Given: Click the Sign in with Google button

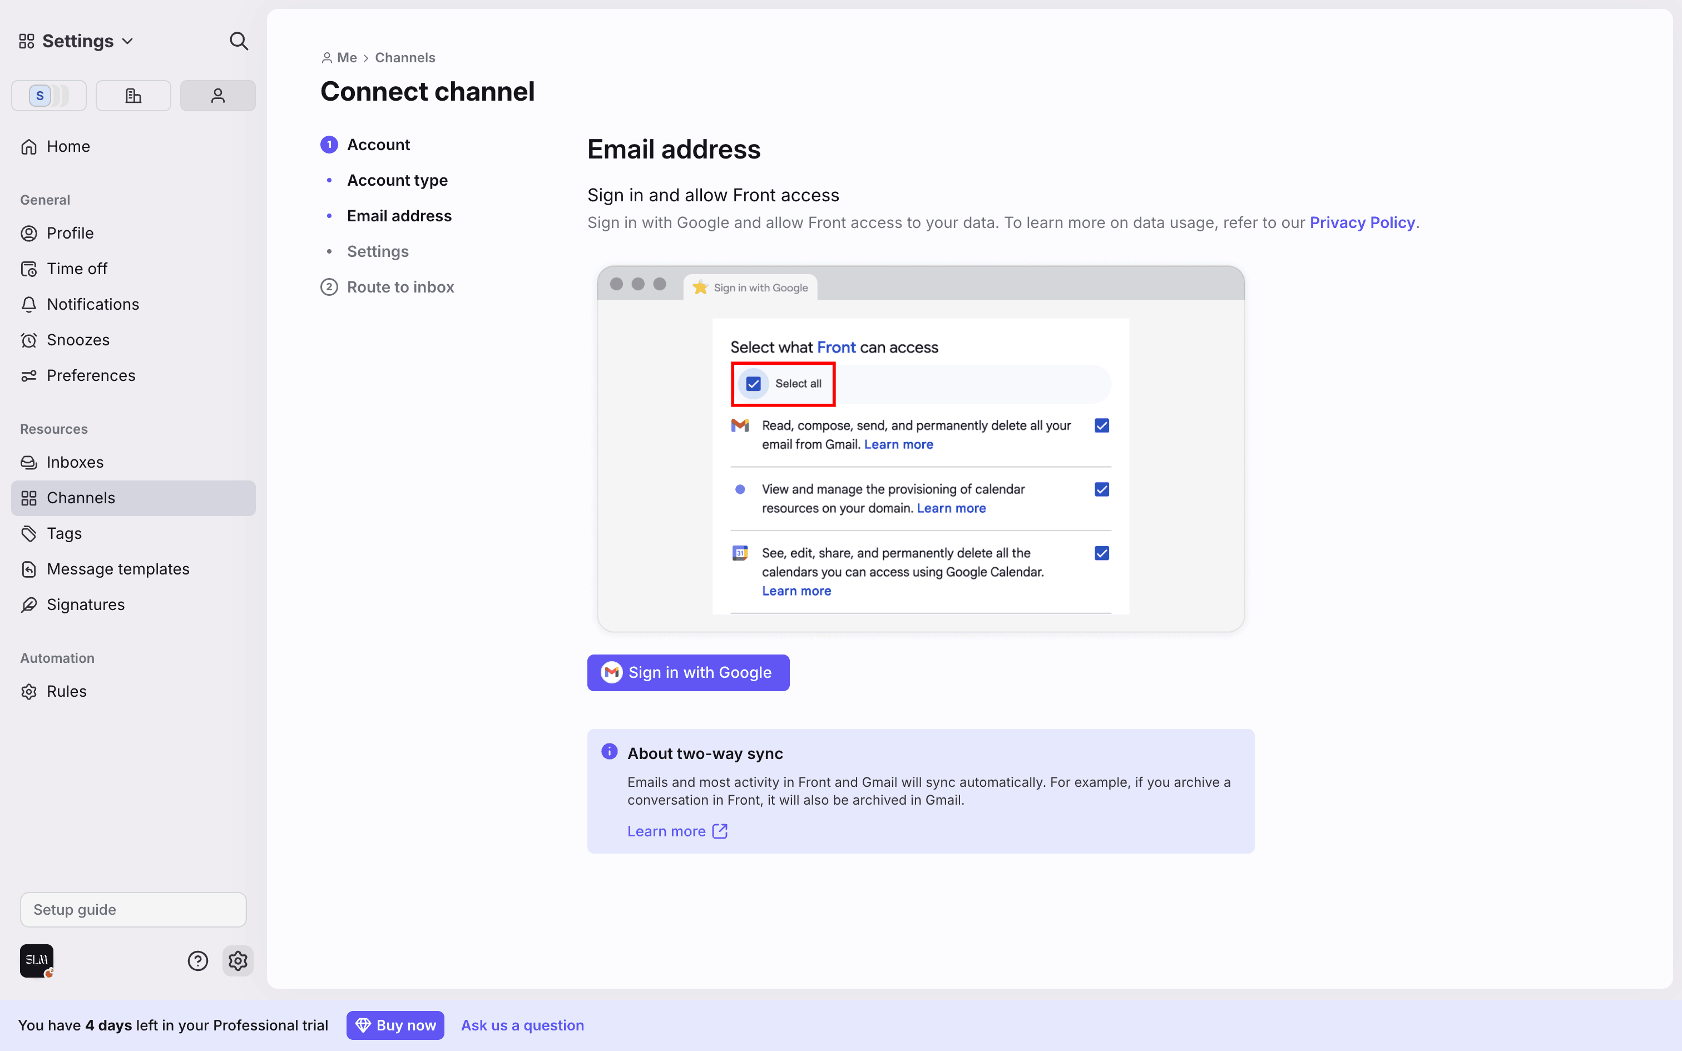Looking at the screenshot, I should click(x=688, y=672).
